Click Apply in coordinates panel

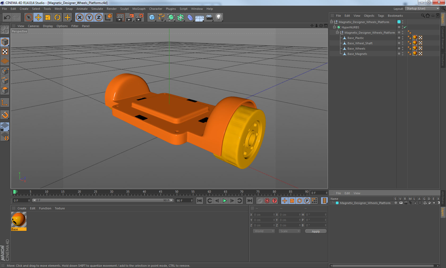[x=316, y=231]
